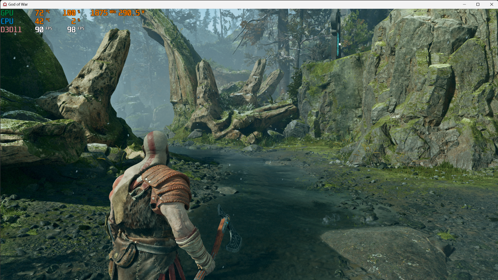Close the God of War window
The height and width of the screenshot is (280, 498).
point(492,4)
